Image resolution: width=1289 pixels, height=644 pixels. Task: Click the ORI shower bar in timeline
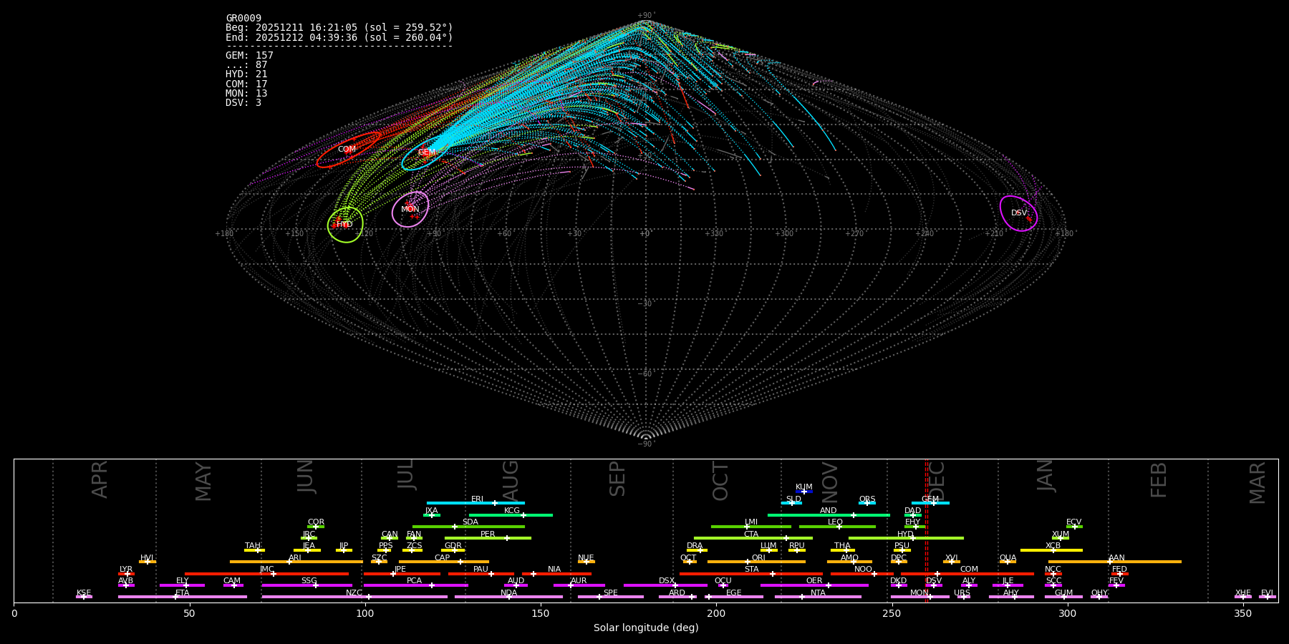click(x=756, y=562)
